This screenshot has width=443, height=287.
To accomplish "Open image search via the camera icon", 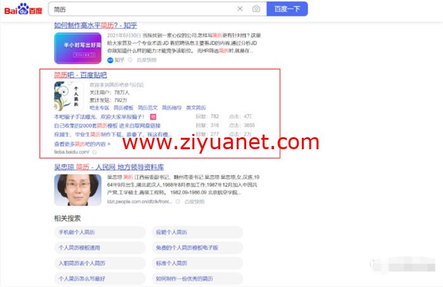I will pyautogui.click(x=256, y=9).
